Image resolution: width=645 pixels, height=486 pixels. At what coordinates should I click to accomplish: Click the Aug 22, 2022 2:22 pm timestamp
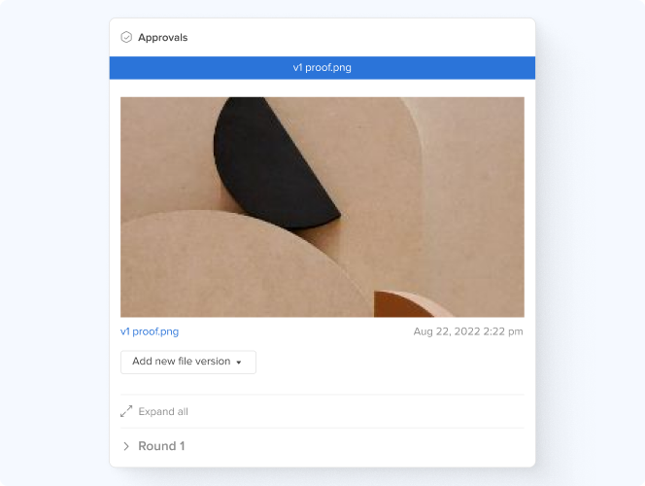coord(468,331)
